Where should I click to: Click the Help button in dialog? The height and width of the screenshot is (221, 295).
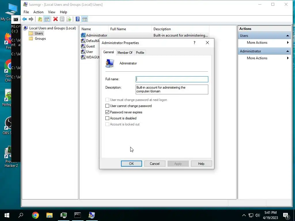point(201,164)
